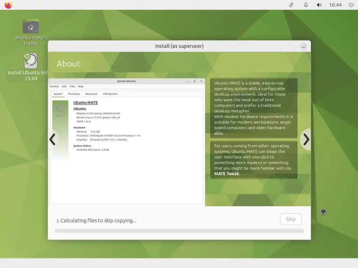Go to previous slide arrow
Image resolution: width=358 pixels, height=268 pixels.
[x=52, y=139]
